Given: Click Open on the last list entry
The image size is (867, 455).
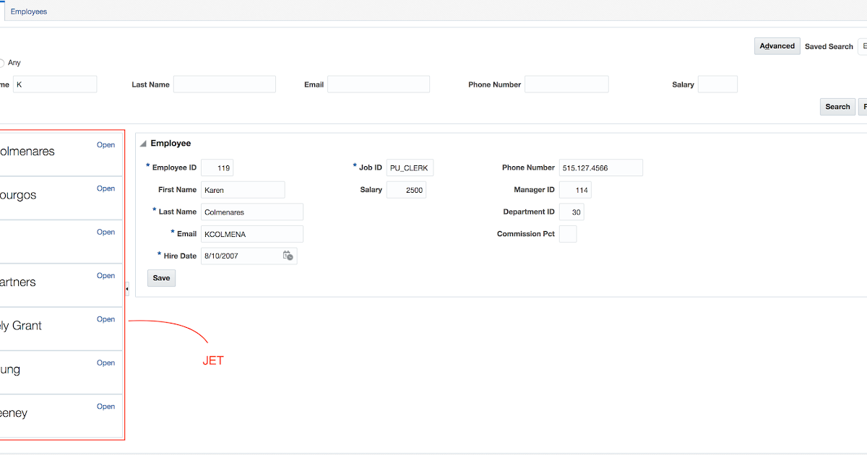Looking at the screenshot, I should 105,406.
